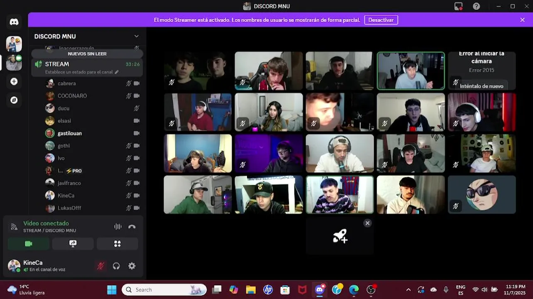This screenshot has width=533, height=299.
Task: Select member COCONARO in channel list
Action: [x=72, y=96]
